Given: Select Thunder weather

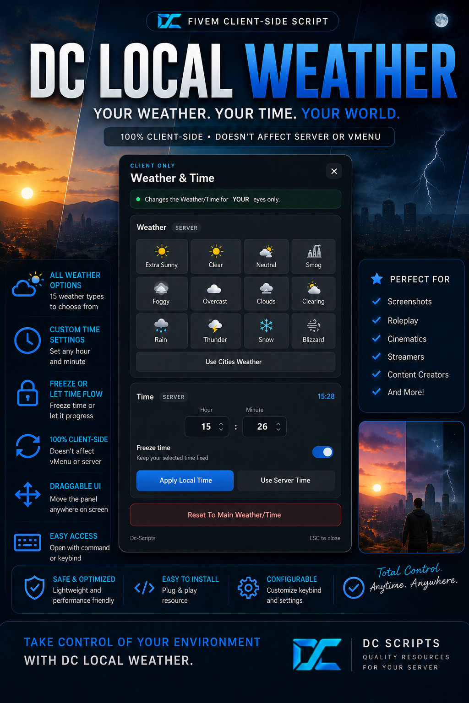Looking at the screenshot, I should (216, 331).
